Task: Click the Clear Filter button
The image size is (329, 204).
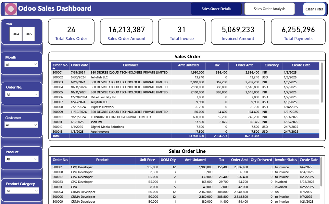Action: click(314, 9)
